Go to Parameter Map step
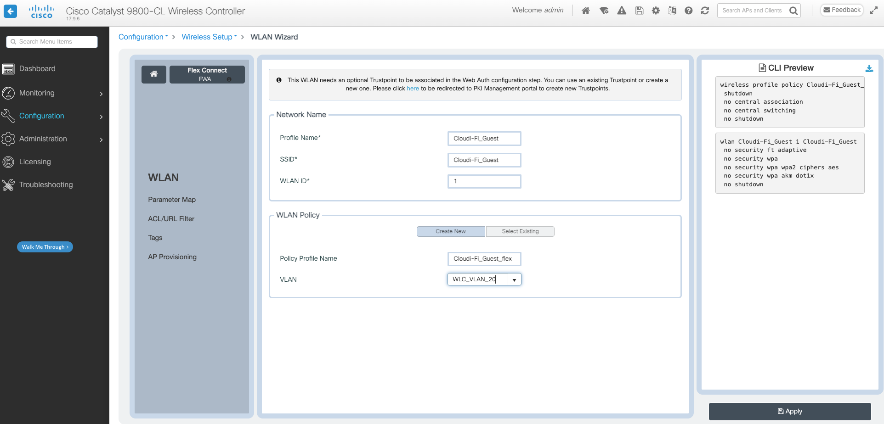 tap(172, 199)
